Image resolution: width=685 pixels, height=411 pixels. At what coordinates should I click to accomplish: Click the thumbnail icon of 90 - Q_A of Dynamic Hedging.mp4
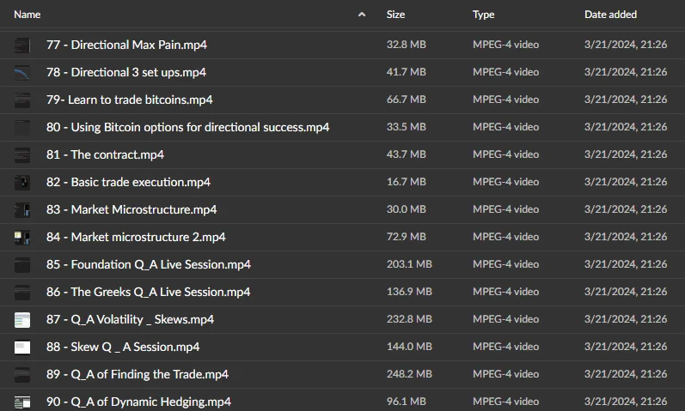[22, 402]
